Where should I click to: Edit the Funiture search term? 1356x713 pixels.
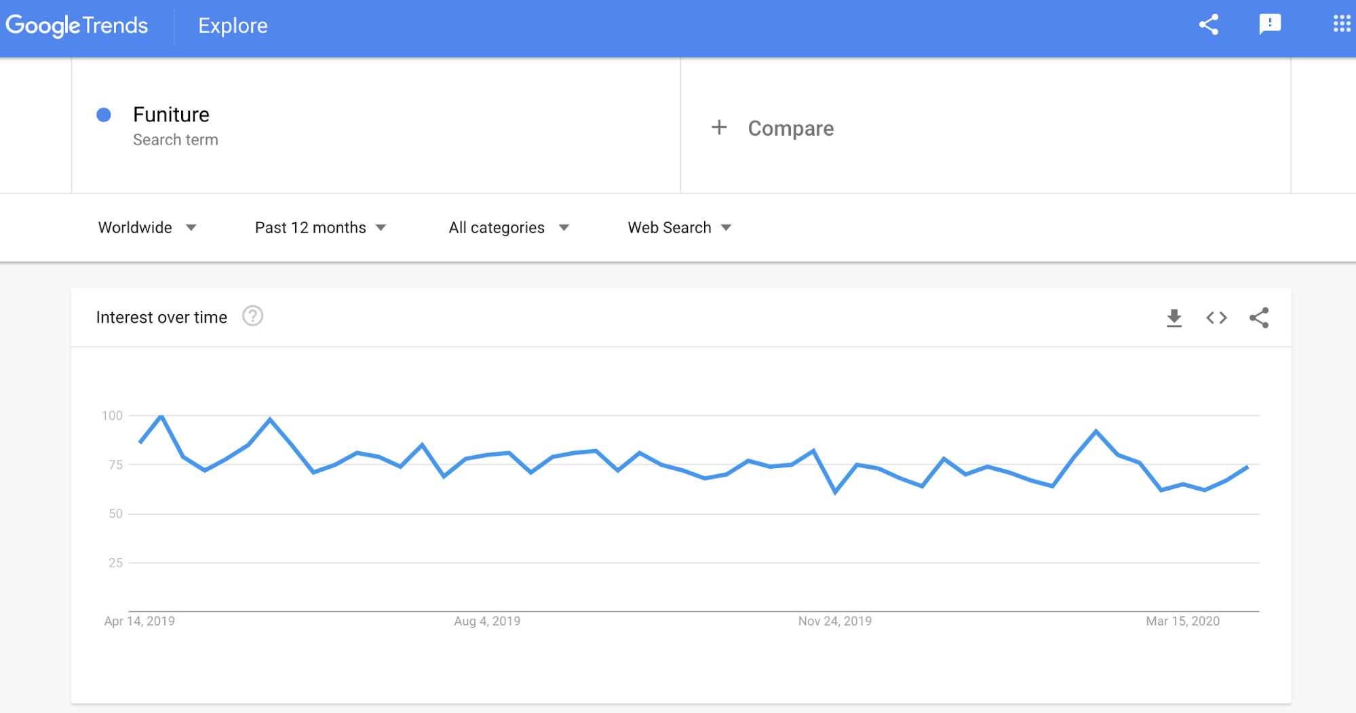pos(171,115)
